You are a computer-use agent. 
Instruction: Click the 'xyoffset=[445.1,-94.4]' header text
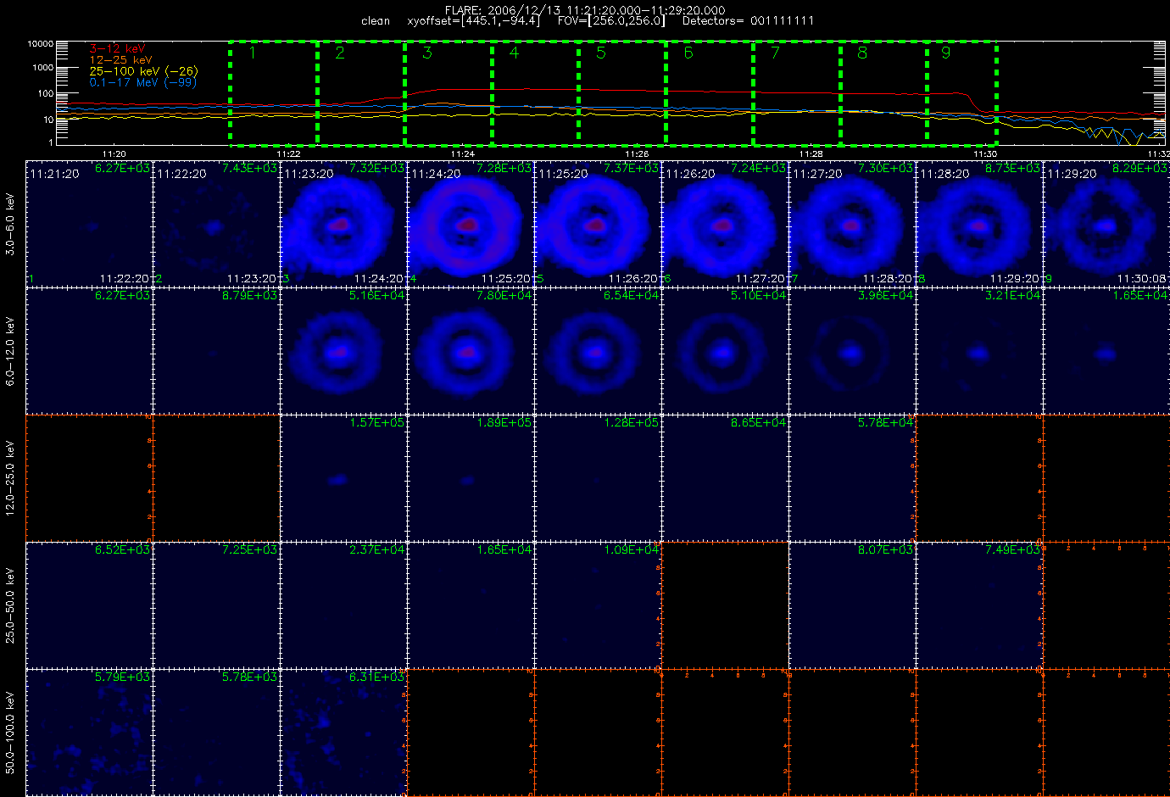pos(473,21)
